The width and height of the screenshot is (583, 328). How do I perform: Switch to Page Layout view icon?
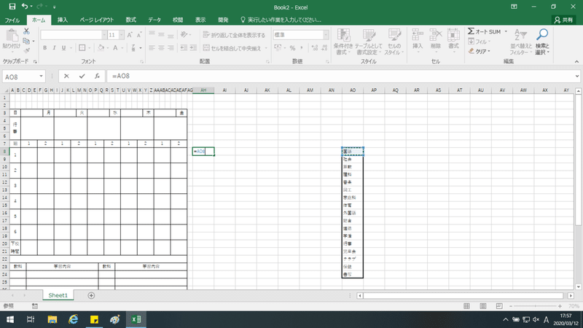point(483,306)
